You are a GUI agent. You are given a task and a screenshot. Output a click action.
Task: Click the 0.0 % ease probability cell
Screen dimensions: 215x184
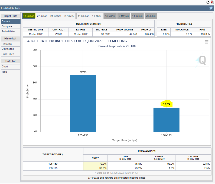pyautogui.click(x=164, y=34)
